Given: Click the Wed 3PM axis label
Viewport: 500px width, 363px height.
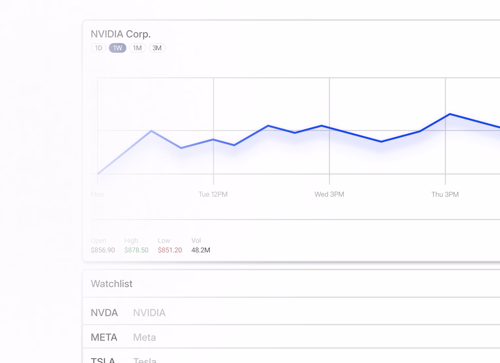Looking at the screenshot, I should (329, 194).
